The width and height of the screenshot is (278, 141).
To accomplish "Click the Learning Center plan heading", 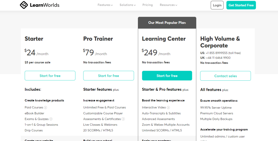I will 164,39.
